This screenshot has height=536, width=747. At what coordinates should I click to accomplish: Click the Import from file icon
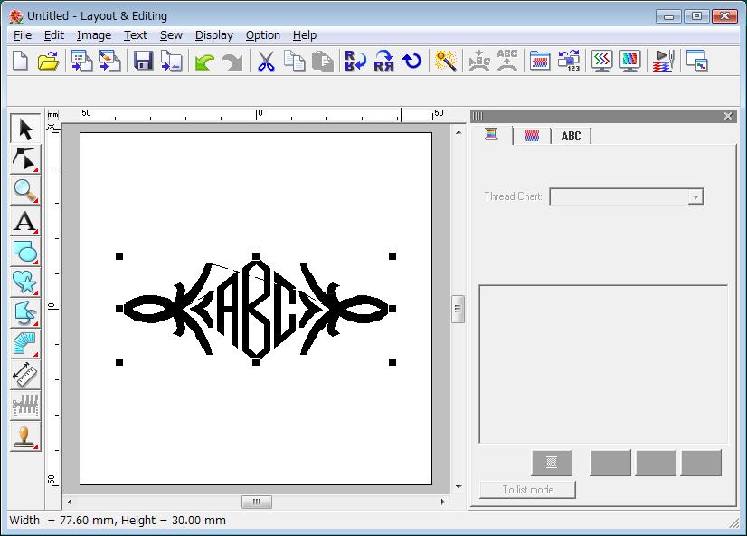(110, 61)
